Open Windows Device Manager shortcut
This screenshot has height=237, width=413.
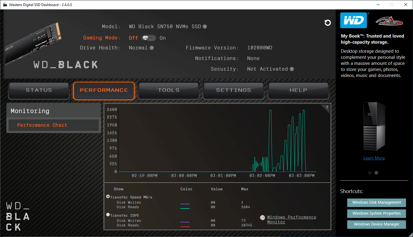coord(376,224)
